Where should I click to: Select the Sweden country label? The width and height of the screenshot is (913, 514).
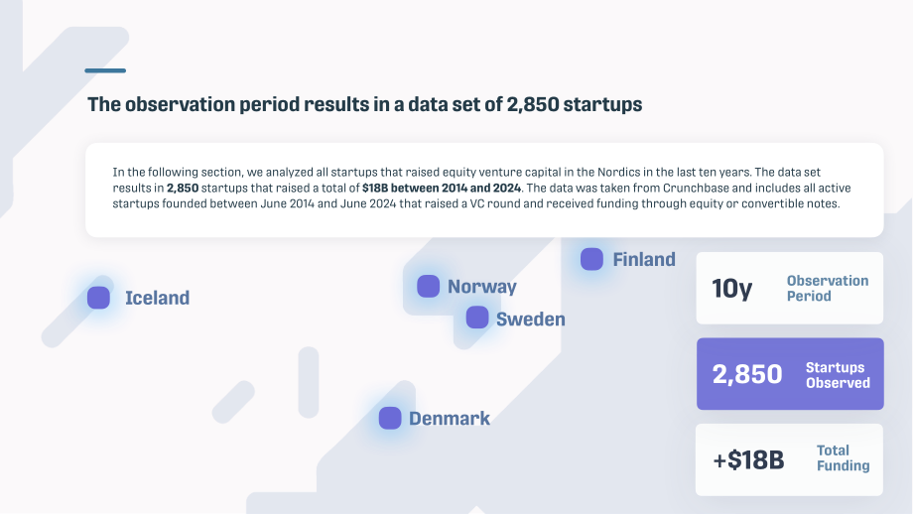pyautogui.click(x=531, y=319)
